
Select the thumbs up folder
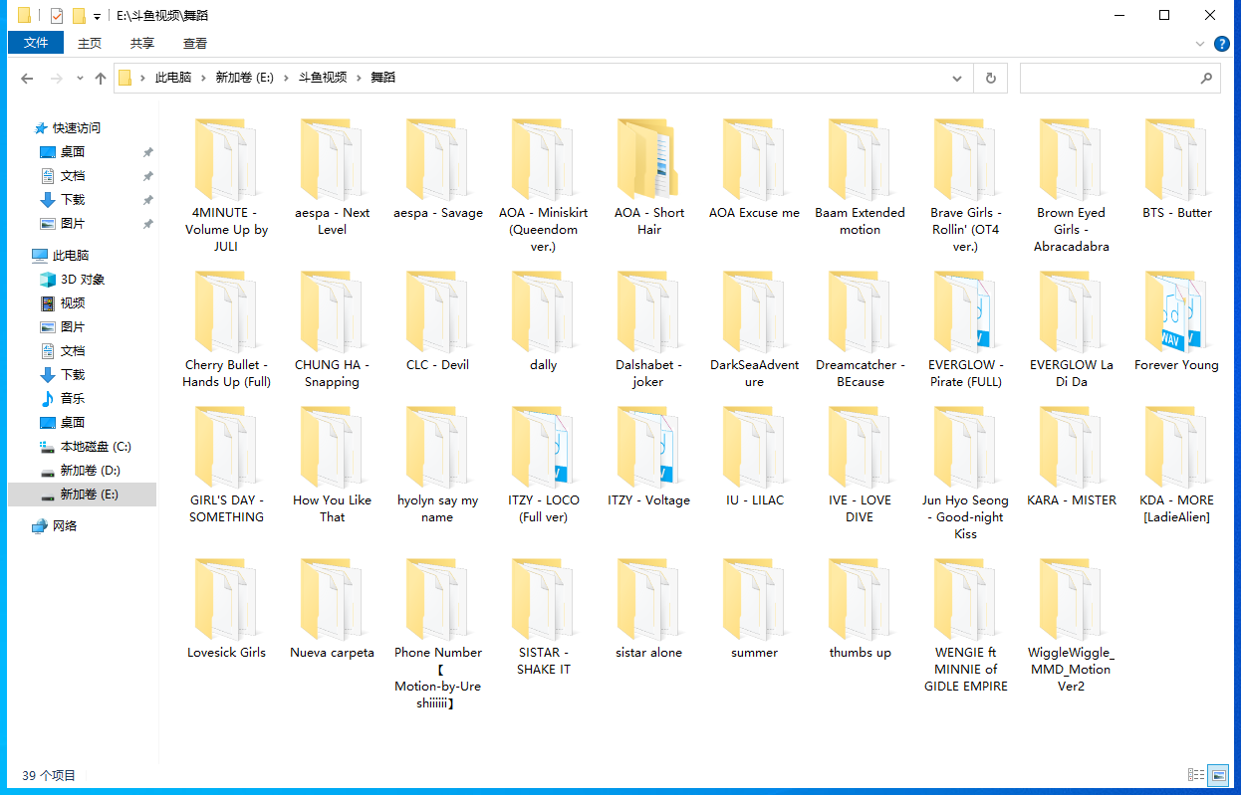(860, 609)
